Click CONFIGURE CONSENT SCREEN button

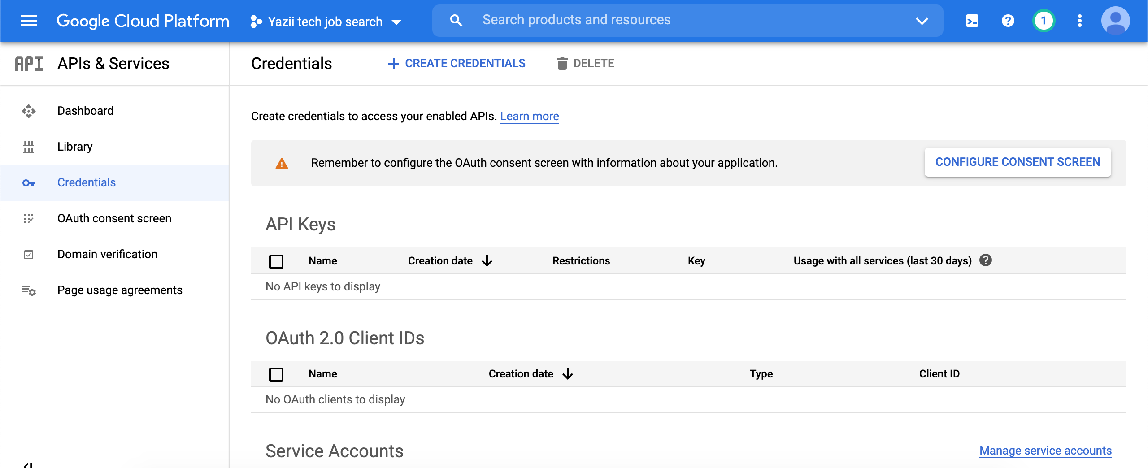pos(1018,162)
